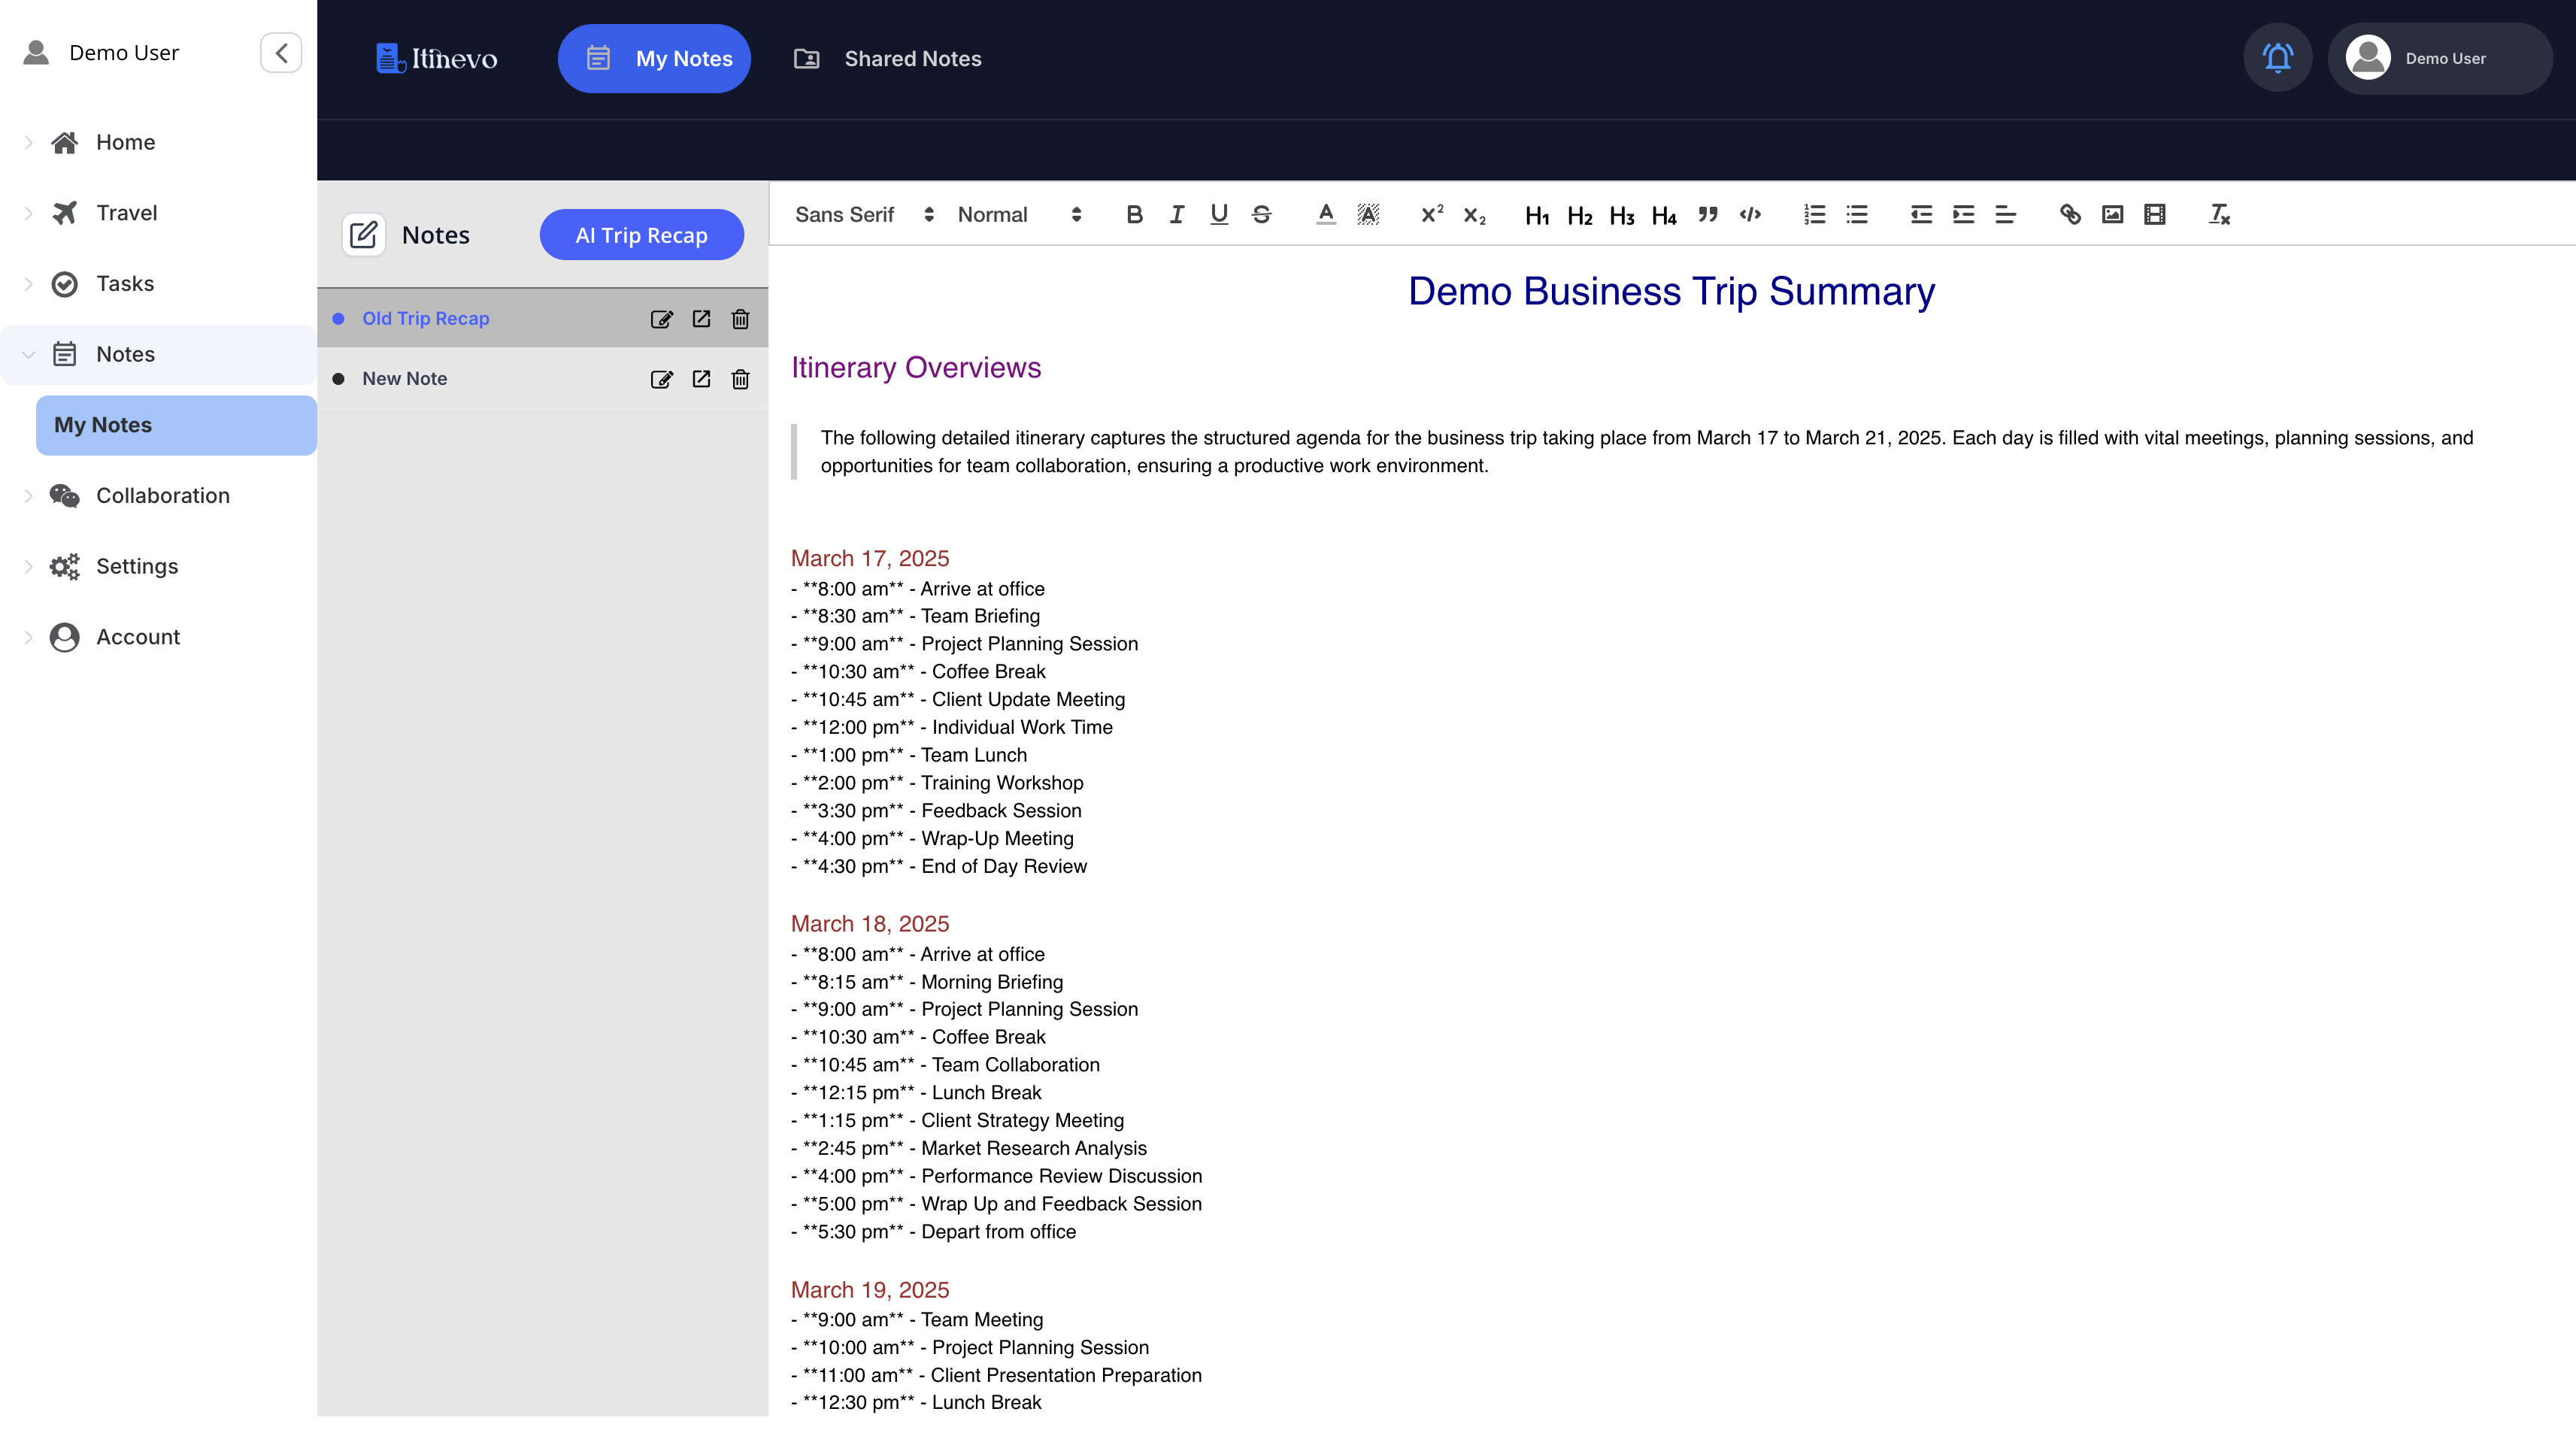The image size is (2576, 1445).
Task: Open Old Trip Recap in external view
Action: (x=701, y=319)
